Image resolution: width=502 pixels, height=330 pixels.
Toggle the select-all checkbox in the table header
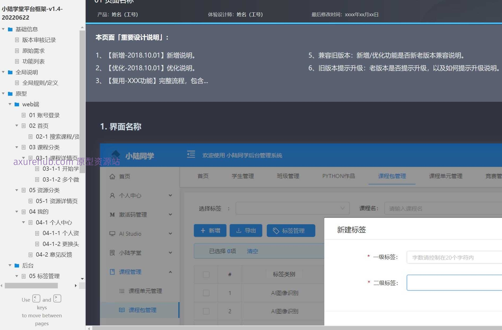206,275
